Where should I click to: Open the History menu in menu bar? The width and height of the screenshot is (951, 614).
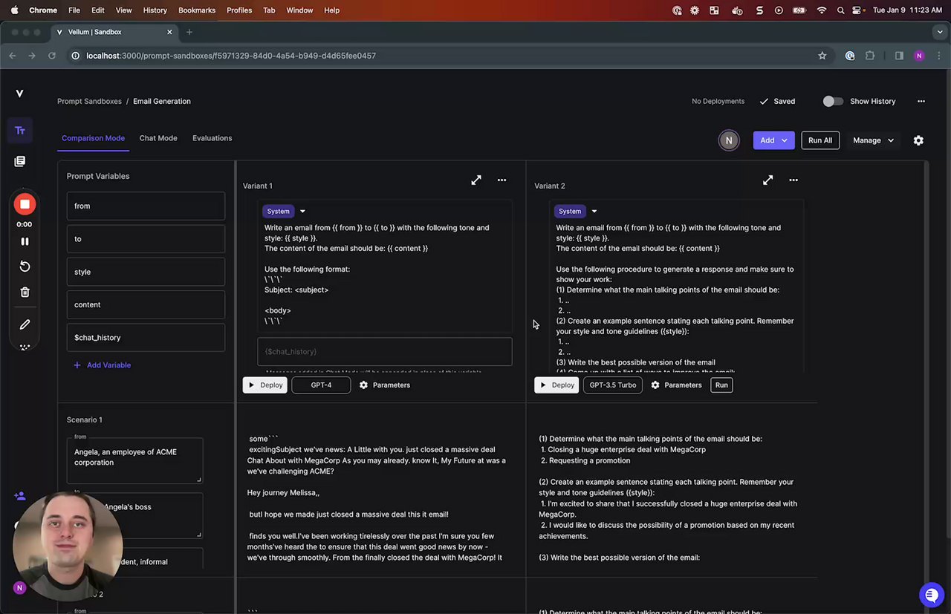coord(155,10)
